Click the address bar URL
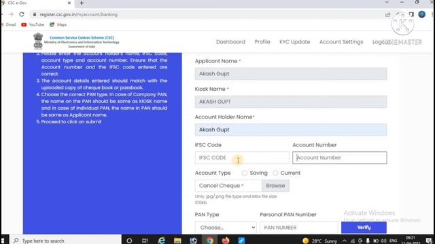Viewport: 435px width, 244px height. click(79, 14)
